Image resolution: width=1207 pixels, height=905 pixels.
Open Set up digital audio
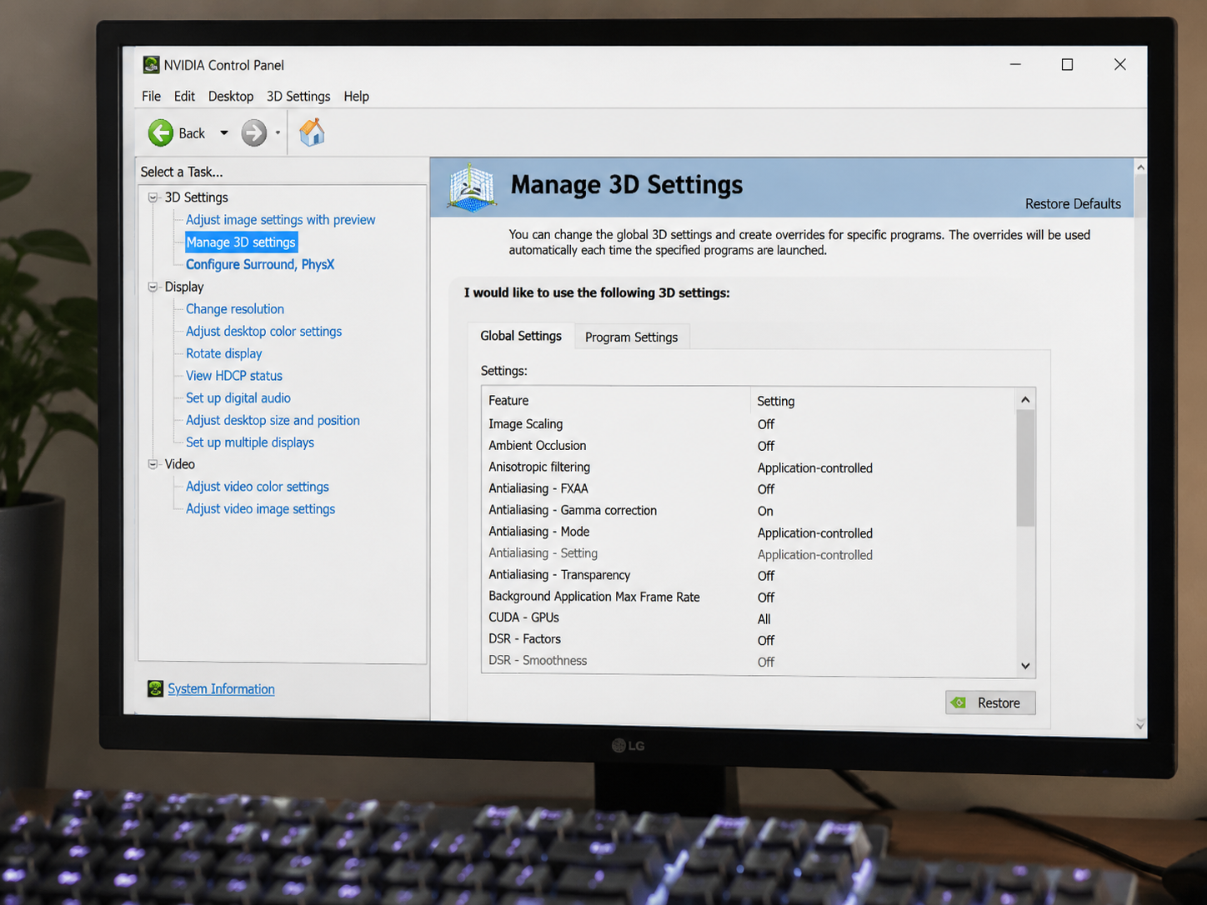238,397
